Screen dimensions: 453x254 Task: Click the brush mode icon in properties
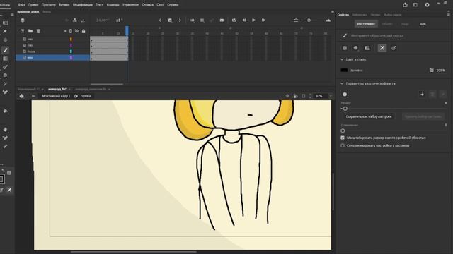point(355,48)
